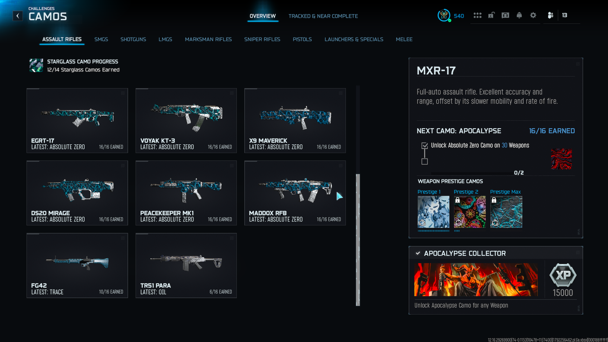Select the Prestige 1 camo thumbnail
The height and width of the screenshot is (342, 608).
coord(434,212)
